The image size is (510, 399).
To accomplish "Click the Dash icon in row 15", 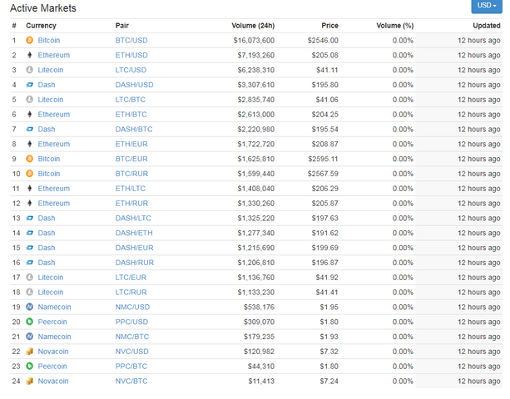I will [30, 248].
